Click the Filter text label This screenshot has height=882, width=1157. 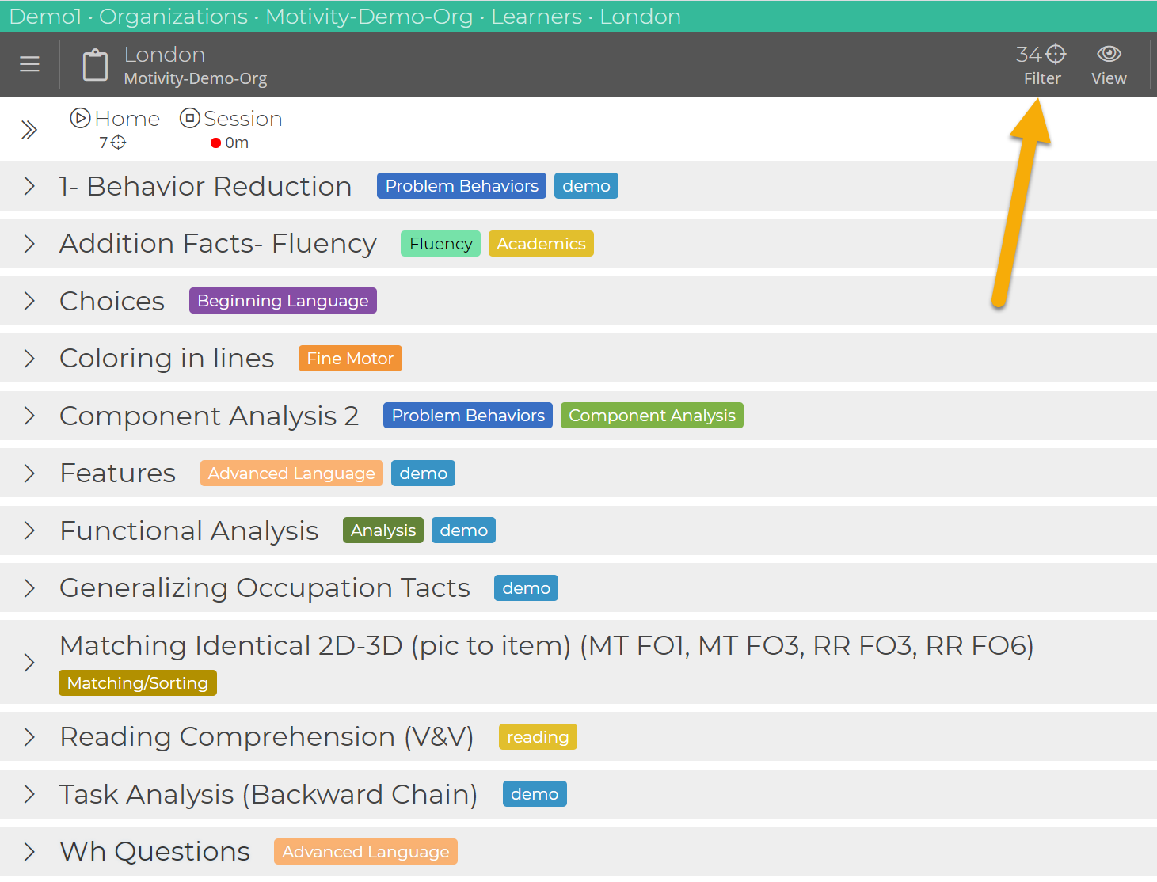pos(1041,78)
